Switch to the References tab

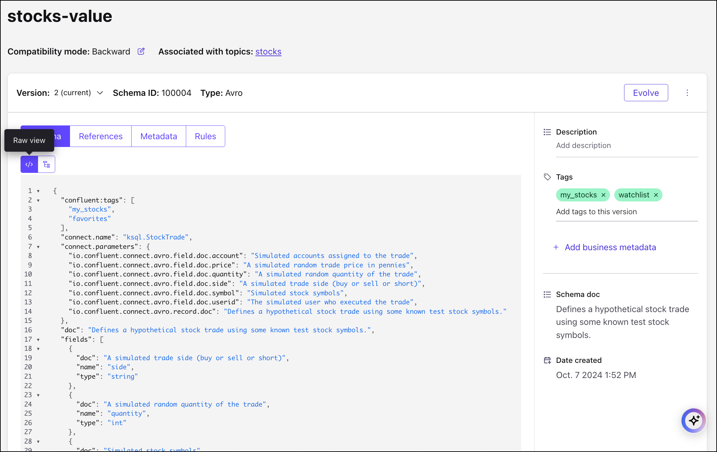coord(101,136)
